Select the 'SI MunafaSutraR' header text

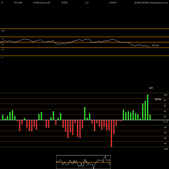(x=42, y=3)
